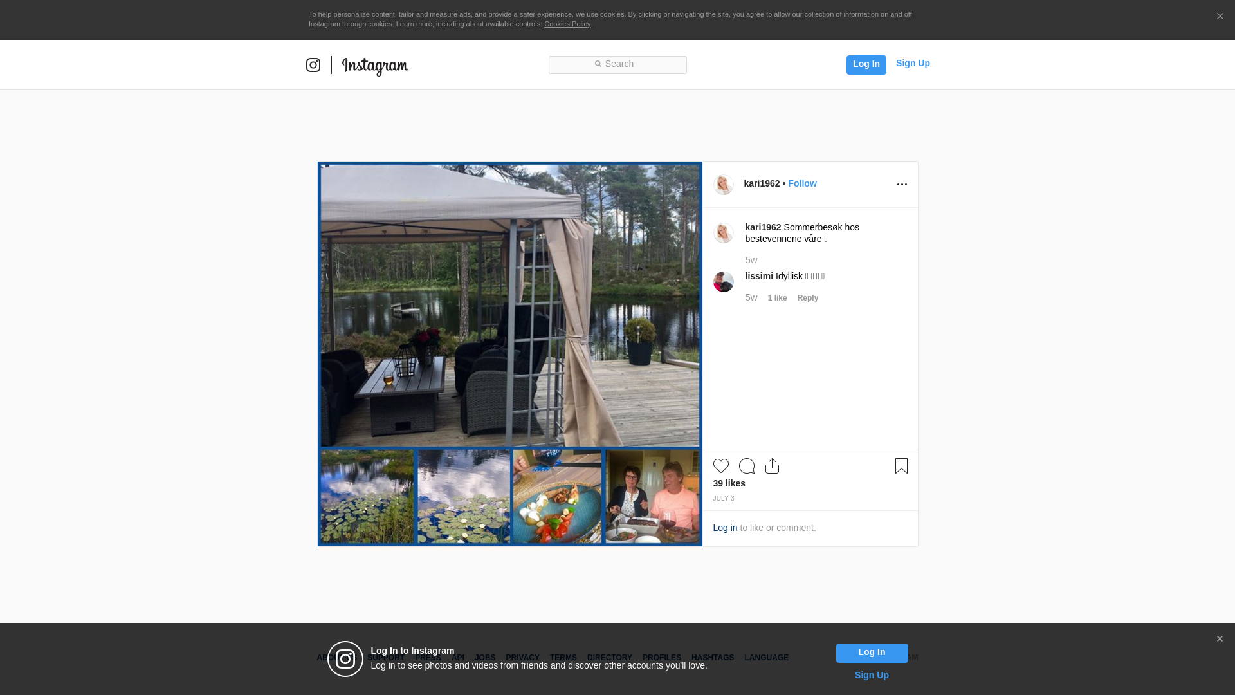This screenshot has height=695, width=1235.
Task: Open the LANGUAGE footer selector
Action: (x=766, y=658)
